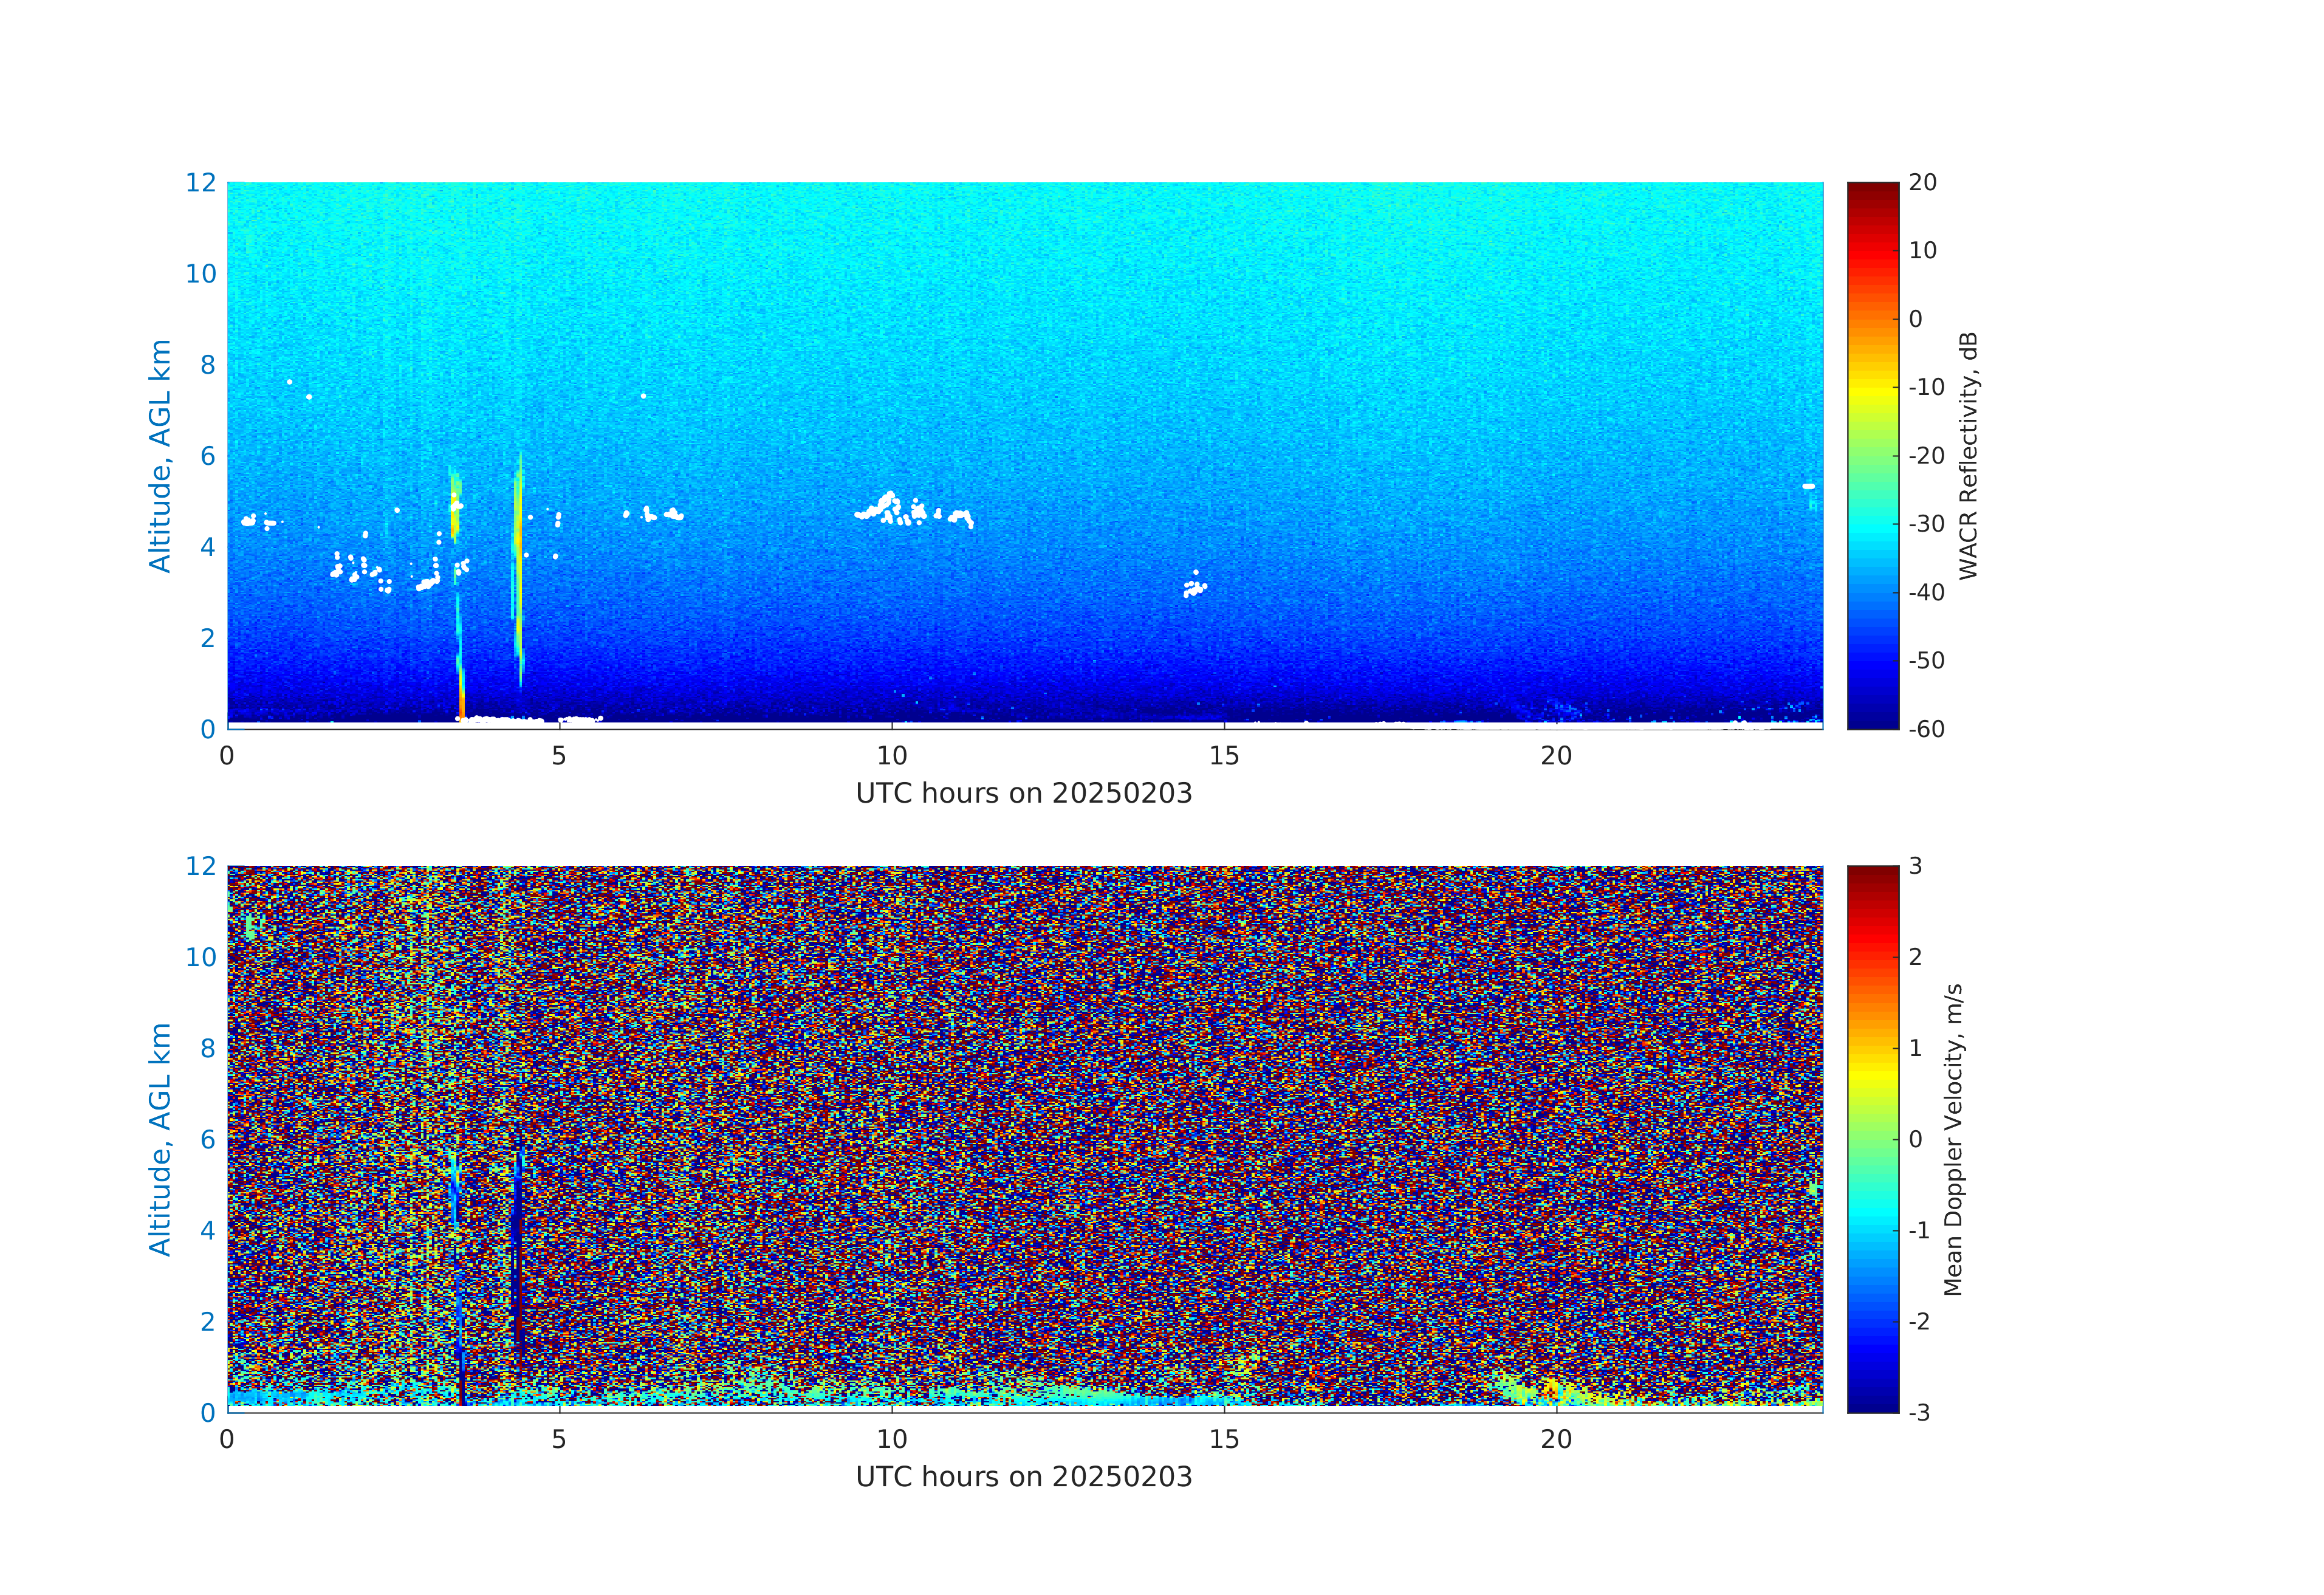Click y-axis tick 12 on the top plot
The width and height of the screenshot is (2324, 1595).
200,183
